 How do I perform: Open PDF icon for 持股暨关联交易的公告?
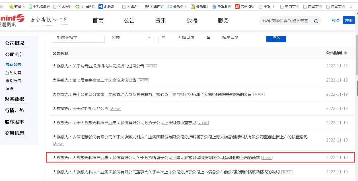pyautogui.click(x=259, y=94)
